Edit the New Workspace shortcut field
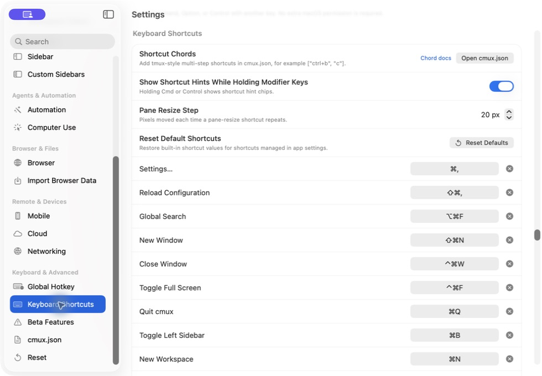The height and width of the screenshot is (376, 542). pos(454,359)
